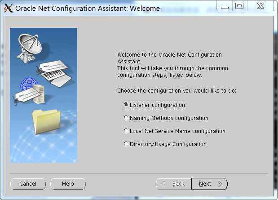This screenshot has height=200, width=278.
Task: Maximize the Oracle Net Configuration window
Action: click(239, 6)
